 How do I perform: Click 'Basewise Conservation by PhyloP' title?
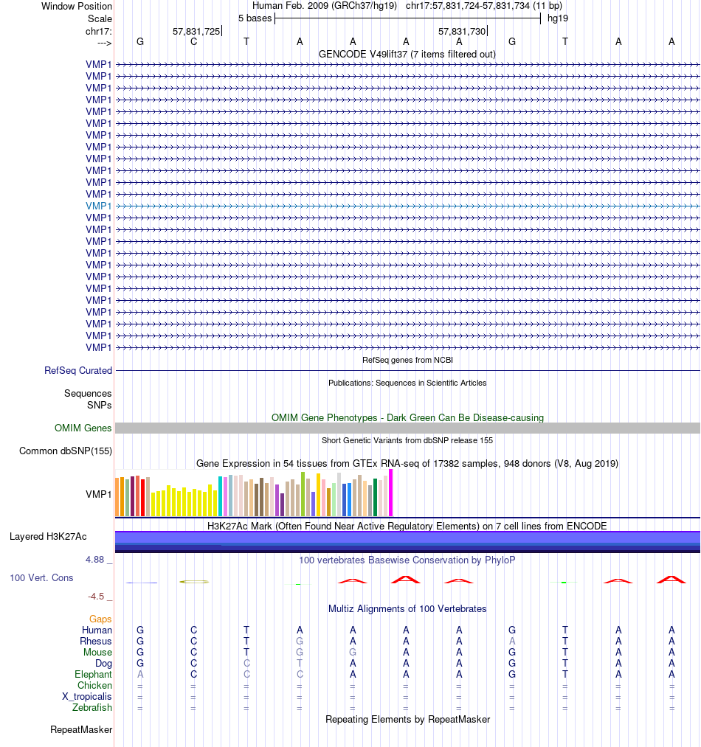pos(407,560)
